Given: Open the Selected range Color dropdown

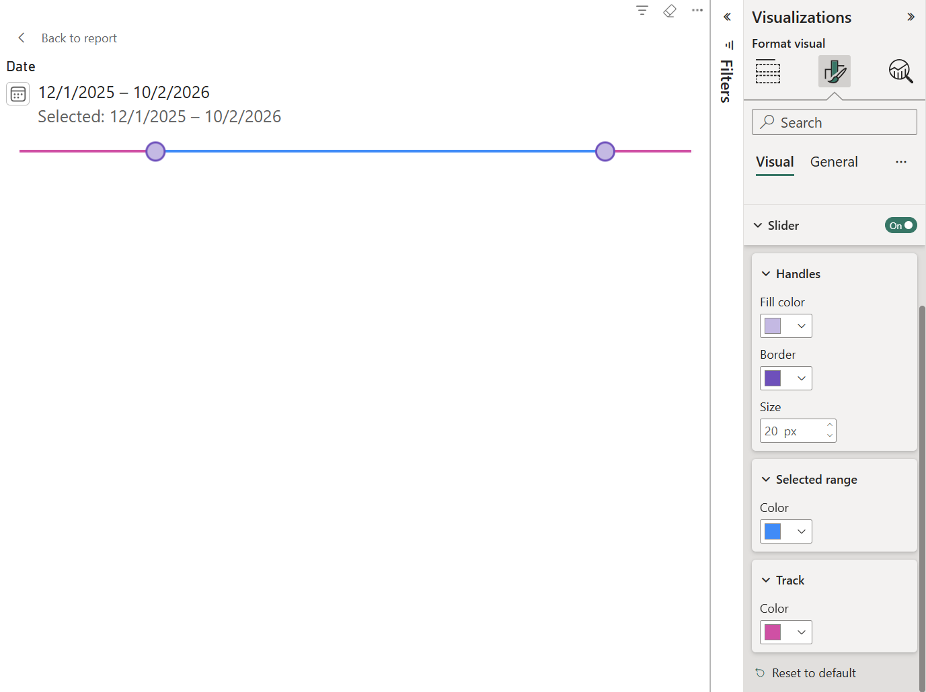Looking at the screenshot, I should click(786, 531).
